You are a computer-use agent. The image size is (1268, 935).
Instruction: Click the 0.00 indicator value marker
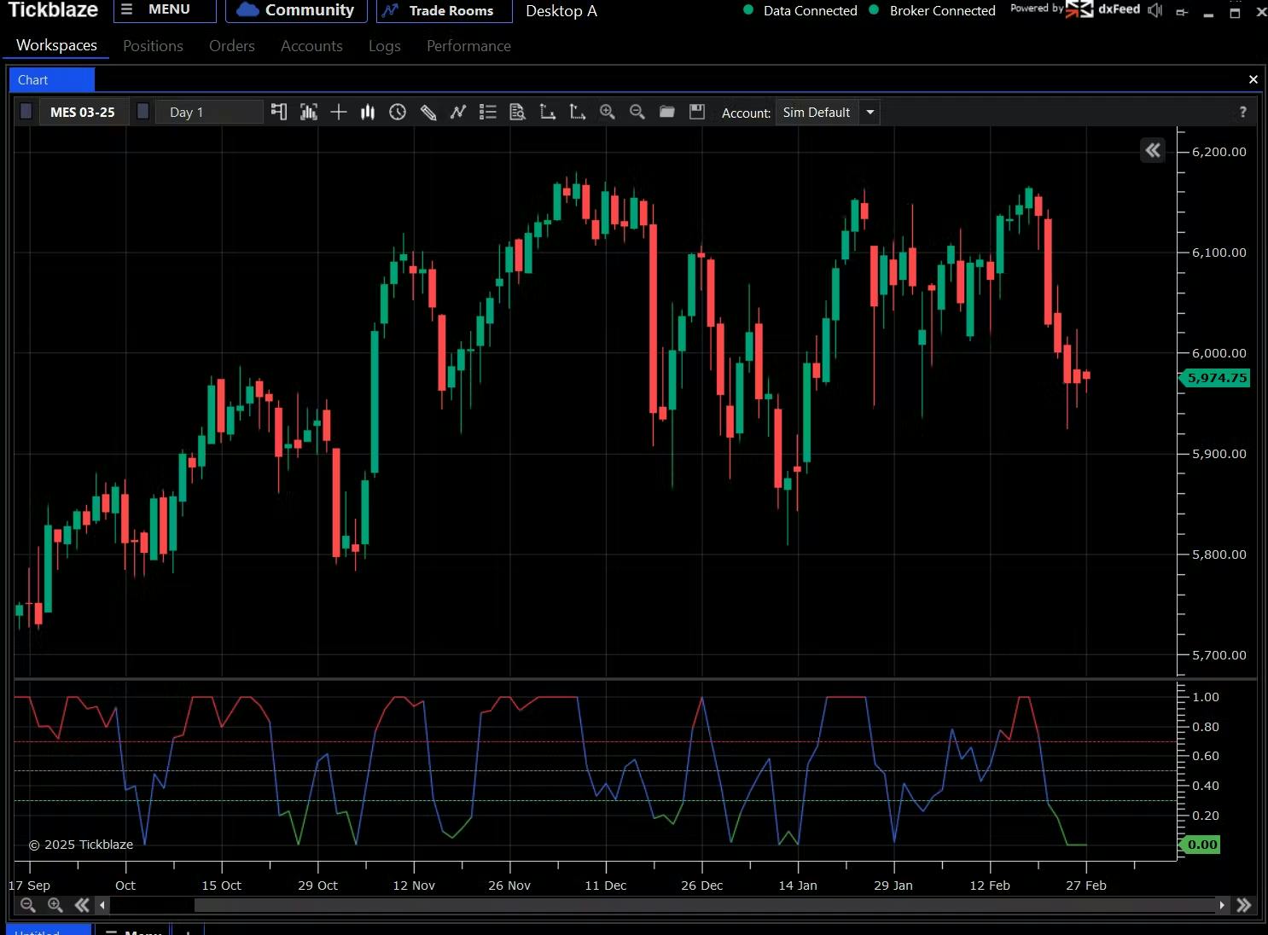[1201, 845]
